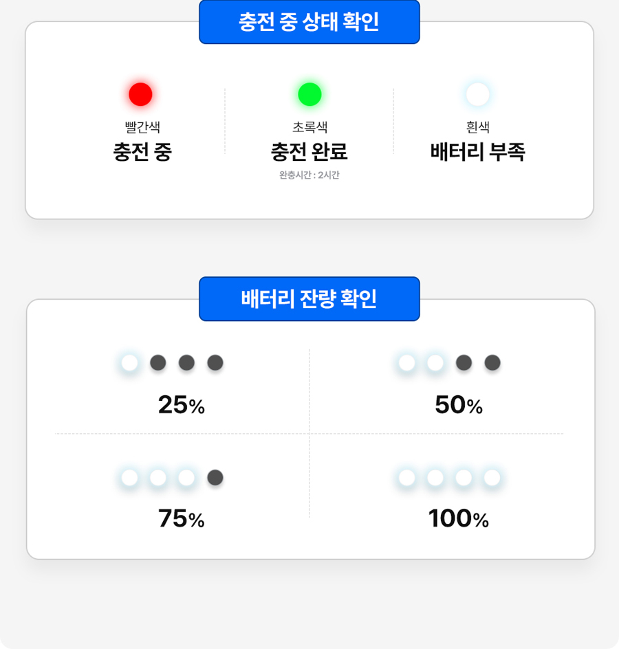Click the 75% battery level text
Image resolution: width=619 pixels, height=649 pixels.
coord(182,519)
